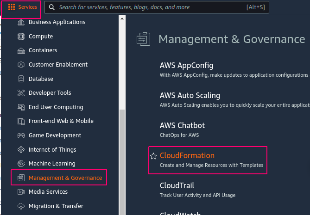The height and width of the screenshot is (215, 310).
Task: Open Media Services category
Action: click(x=48, y=192)
